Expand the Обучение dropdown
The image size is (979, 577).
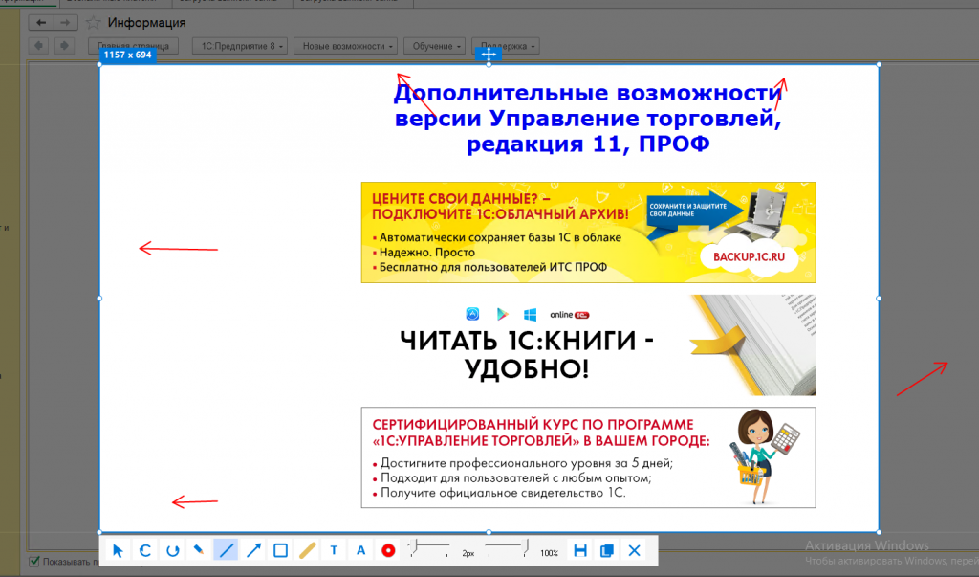pyautogui.click(x=435, y=46)
